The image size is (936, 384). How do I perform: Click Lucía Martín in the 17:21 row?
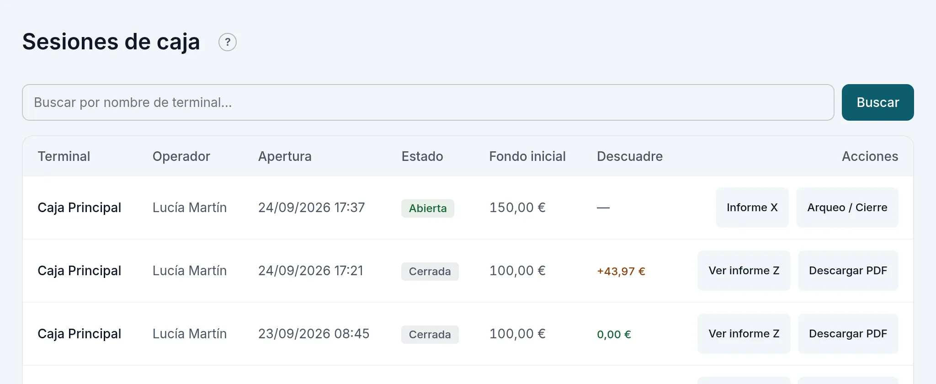tap(190, 271)
